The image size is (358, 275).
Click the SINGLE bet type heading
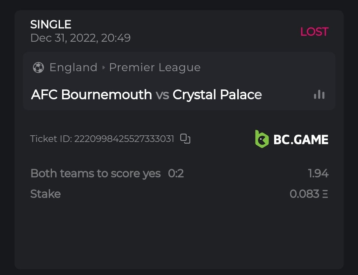pos(51,24)
